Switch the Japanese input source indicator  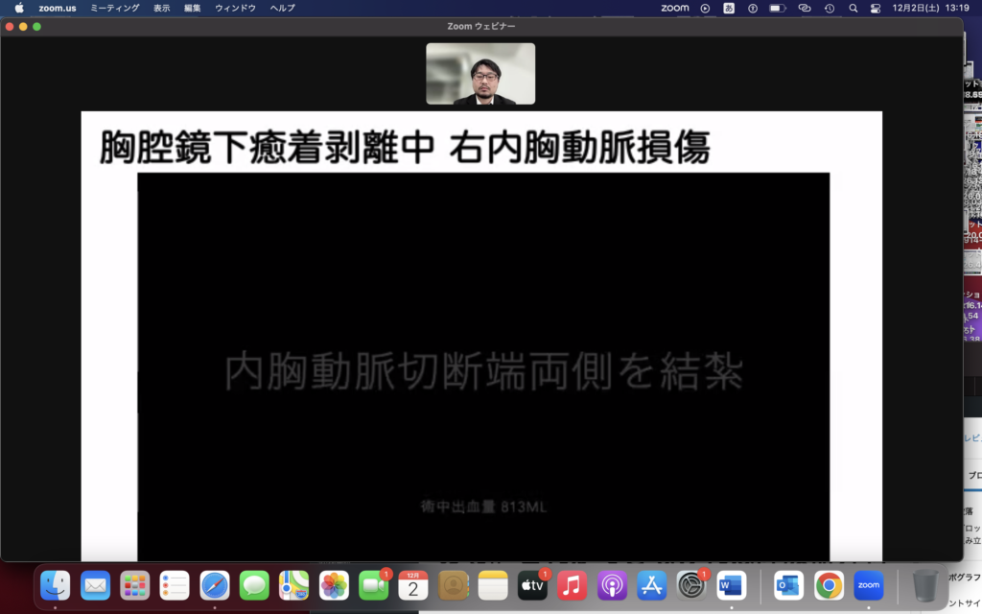click(x=729, y=8)
